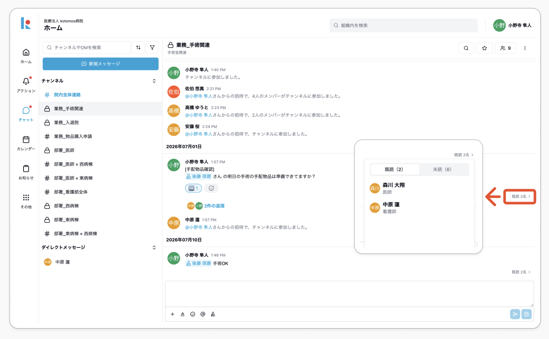Click the channel sort arrows button
The image size is (549, 339).
(138, 47)
